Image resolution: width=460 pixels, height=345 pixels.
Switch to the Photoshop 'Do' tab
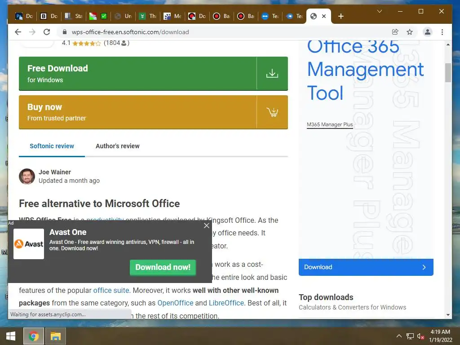pyautogui.click(x=24, y=16)
